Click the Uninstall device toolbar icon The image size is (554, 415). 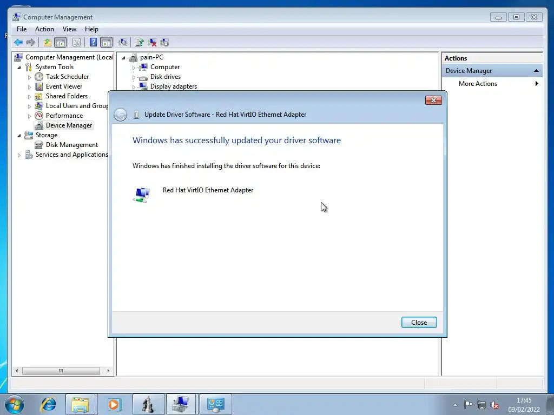coord(152,43)
